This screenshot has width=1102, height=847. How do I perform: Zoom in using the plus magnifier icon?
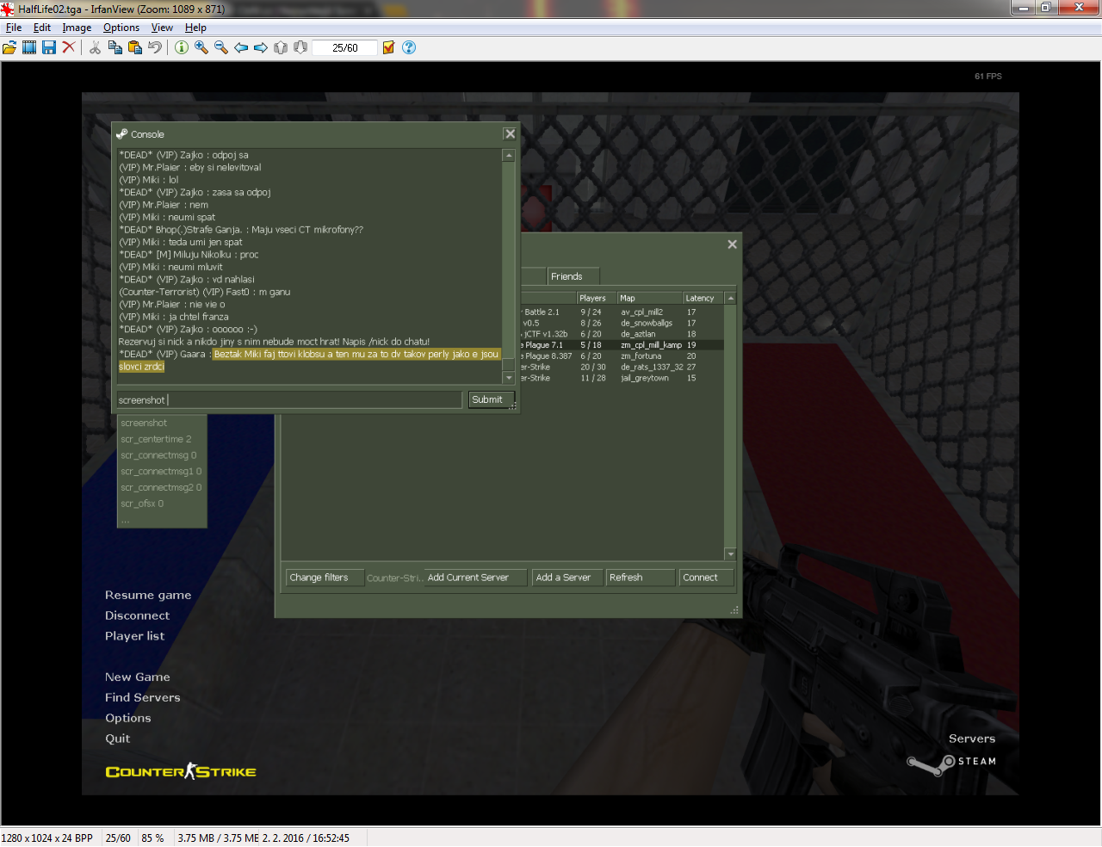200,47
